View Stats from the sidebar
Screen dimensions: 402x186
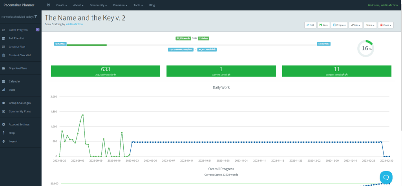click(12, 90)
